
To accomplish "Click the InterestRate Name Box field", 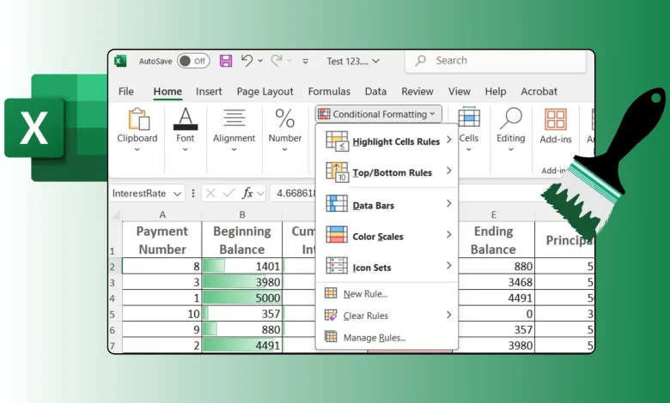I will [140, 194].
